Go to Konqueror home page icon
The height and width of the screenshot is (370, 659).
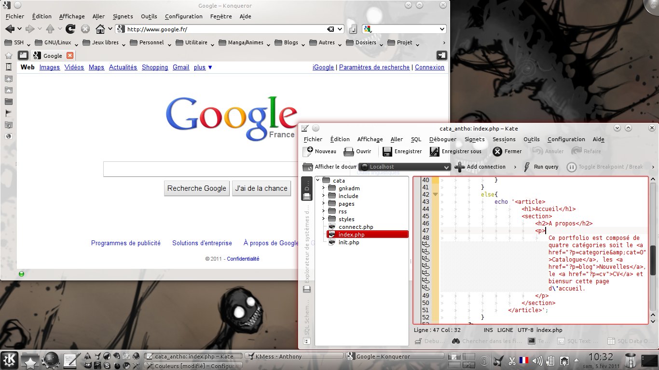[x=100, y=29]
